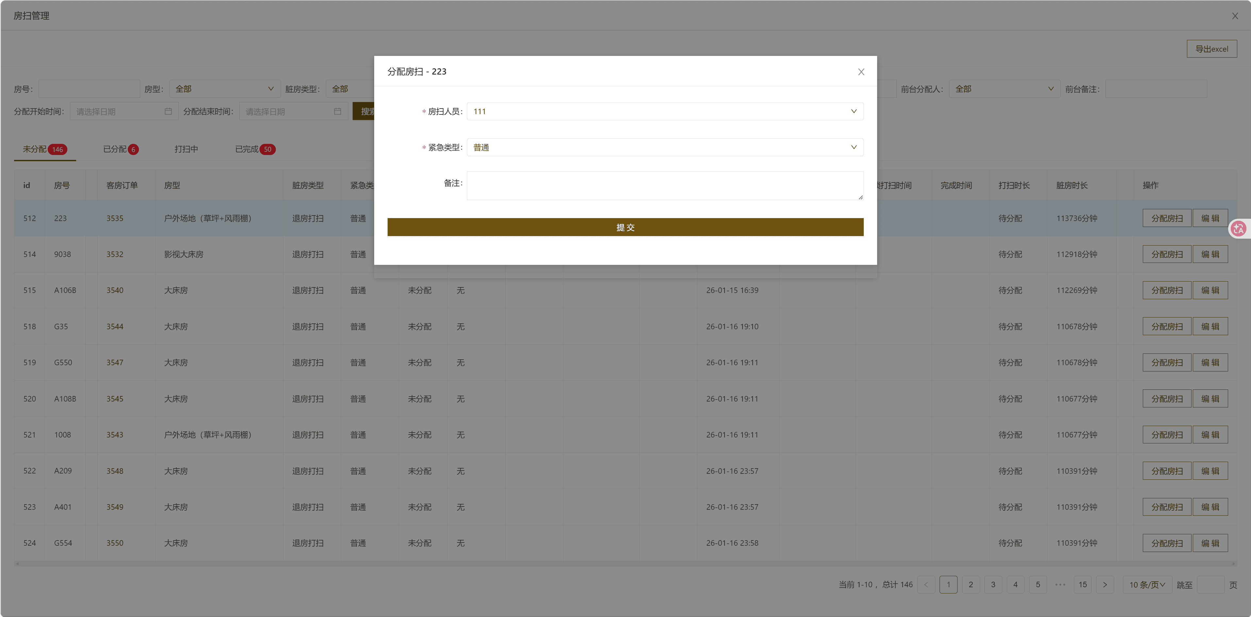Click the previous page arrow
Screen dimensions: 1251x617
coord(926,584)
